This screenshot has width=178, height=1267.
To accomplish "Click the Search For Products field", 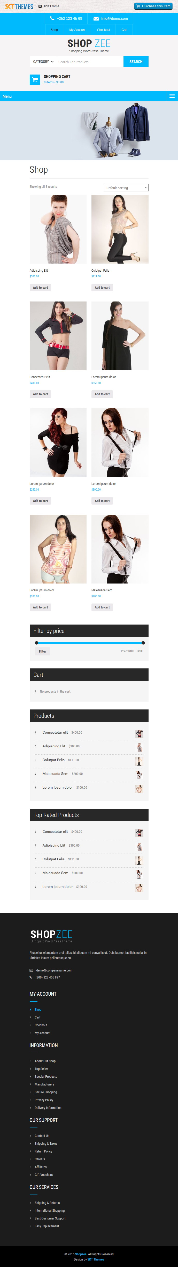I will pyautogui.click(x=90, y=62).
